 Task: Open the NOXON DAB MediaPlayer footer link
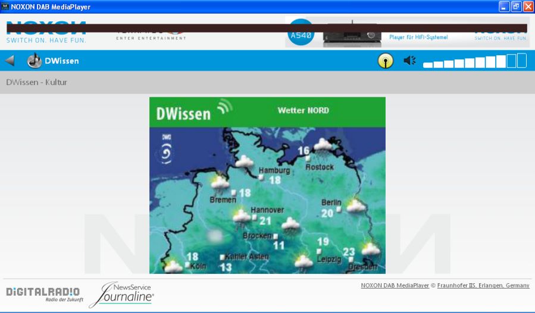[395, 286]
